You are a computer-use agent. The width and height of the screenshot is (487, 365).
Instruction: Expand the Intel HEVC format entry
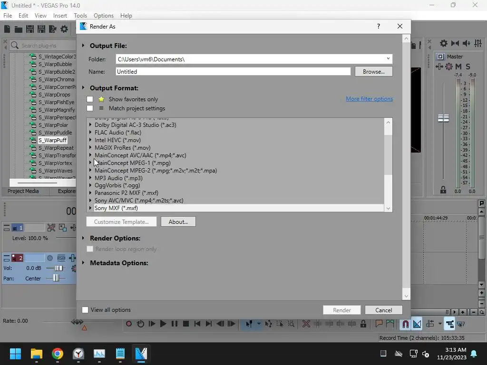pyautogui.click(x=90, y=140)
